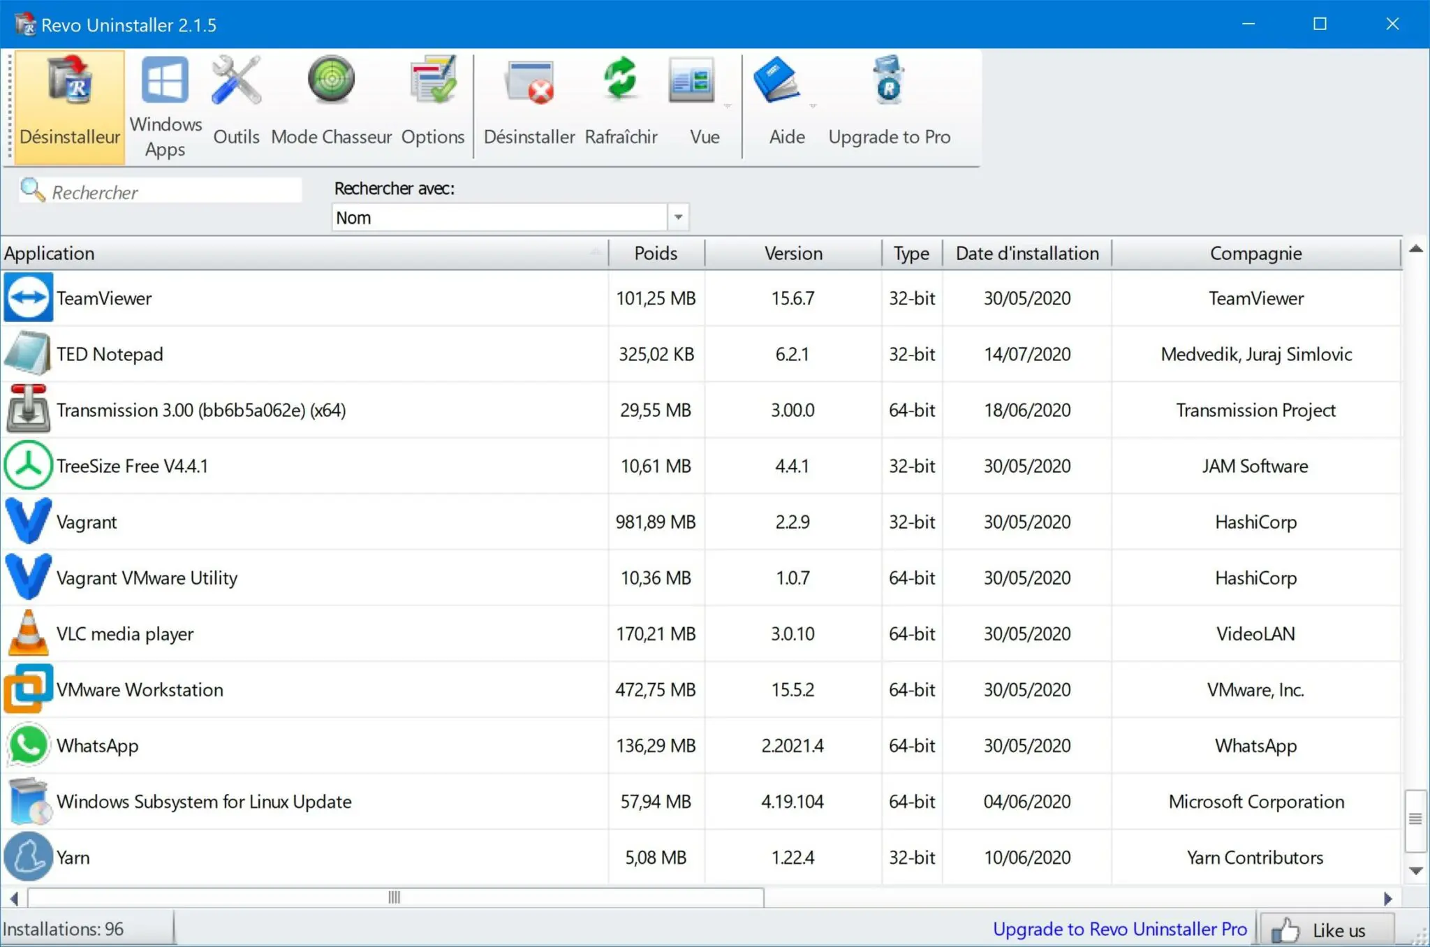Expand the Vue view dropdown arrow
This screenshot has height=947, width=1430.
tap(728, 106)
